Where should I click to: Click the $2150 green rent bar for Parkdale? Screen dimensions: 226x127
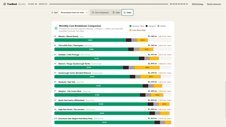tap(96, 58)
